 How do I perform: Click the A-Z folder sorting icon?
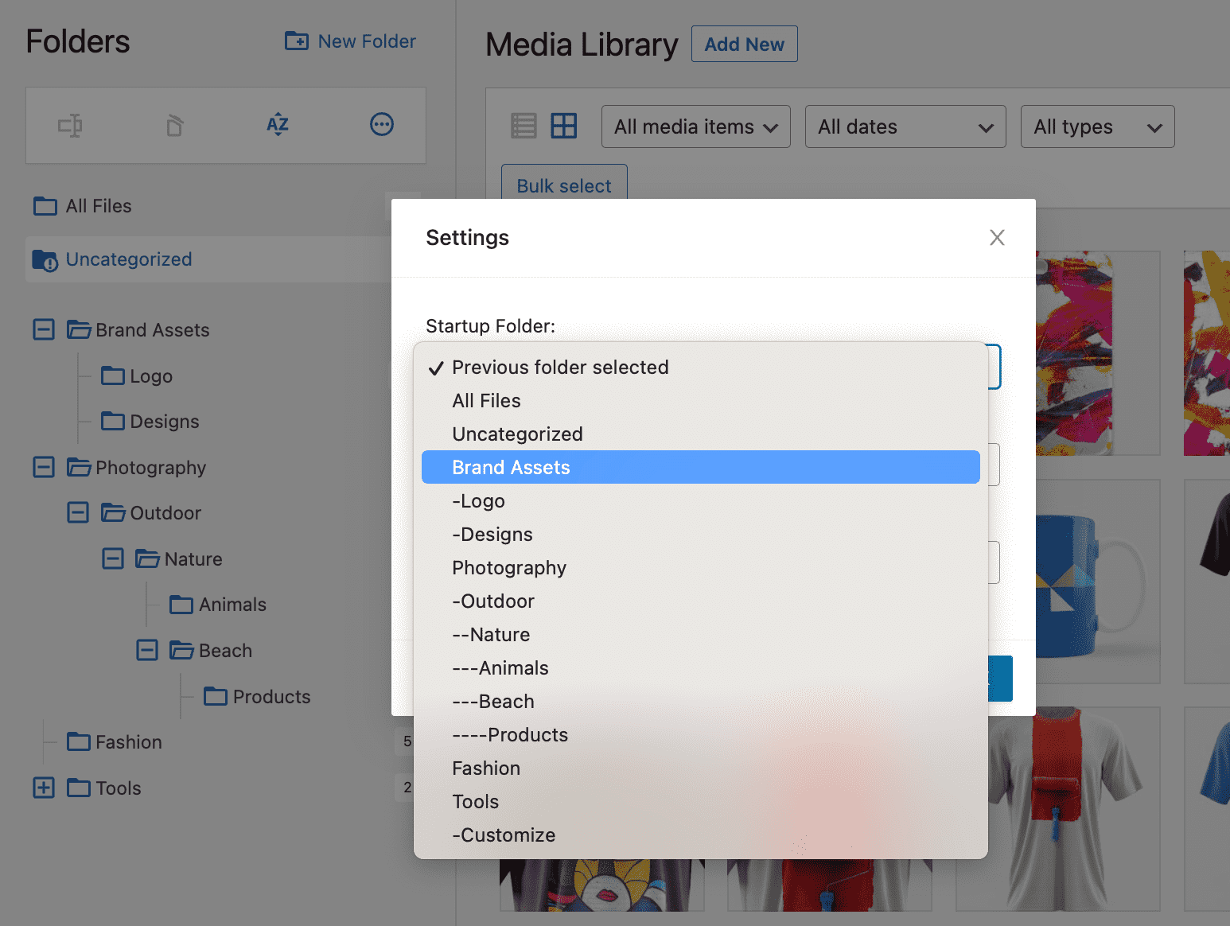(x=277, y=125)
